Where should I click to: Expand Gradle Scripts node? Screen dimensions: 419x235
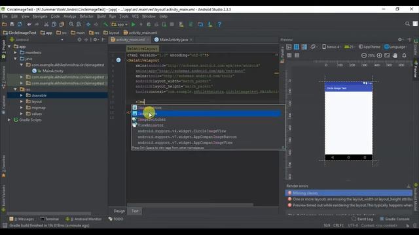tap(10, 120)
